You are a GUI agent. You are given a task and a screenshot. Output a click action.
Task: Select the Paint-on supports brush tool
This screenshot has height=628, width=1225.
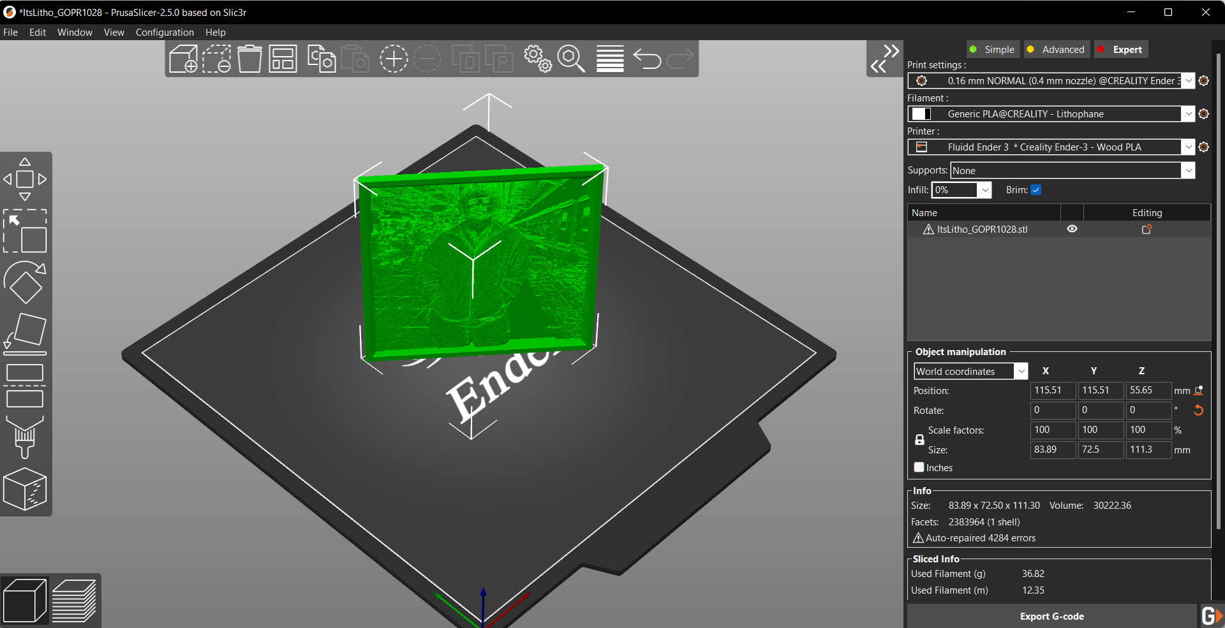(x=25, y=437)
